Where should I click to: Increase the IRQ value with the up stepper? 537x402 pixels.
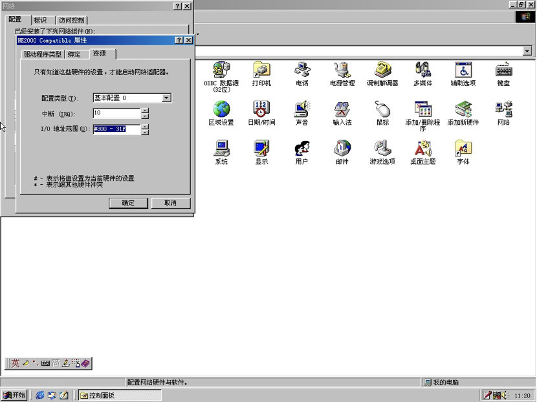(x=145, y=111)
